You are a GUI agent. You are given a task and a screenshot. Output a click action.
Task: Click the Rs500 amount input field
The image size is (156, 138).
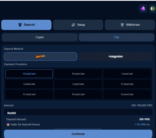coord(78,113)
